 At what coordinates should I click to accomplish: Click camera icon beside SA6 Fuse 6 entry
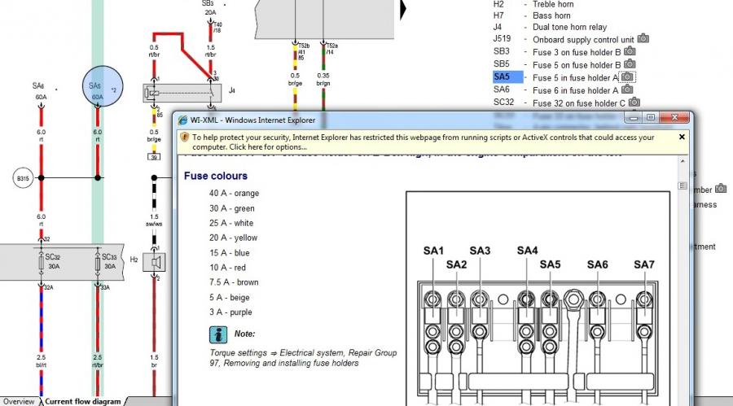click(629, 90)
